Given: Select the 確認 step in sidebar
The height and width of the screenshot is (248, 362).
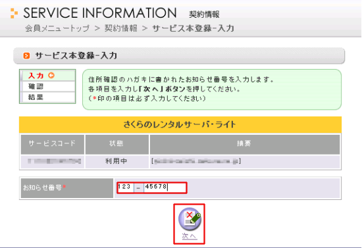Looking at the screenshot, I should 49,87.
